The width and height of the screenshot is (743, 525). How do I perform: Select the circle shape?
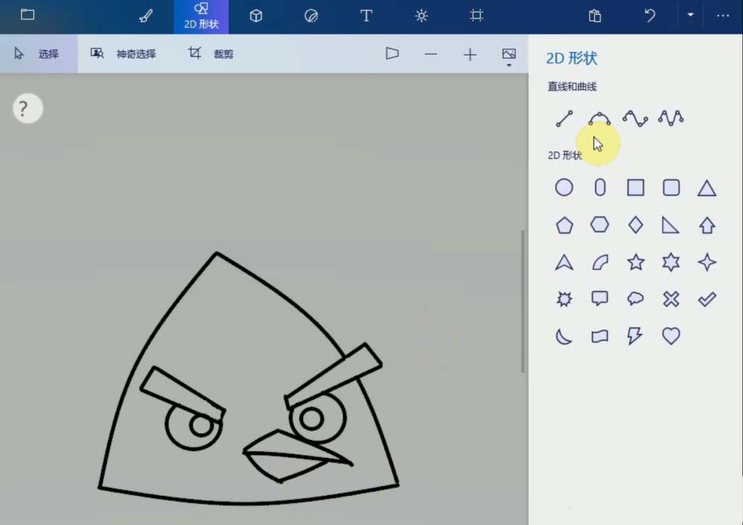(x=564, y=187)
